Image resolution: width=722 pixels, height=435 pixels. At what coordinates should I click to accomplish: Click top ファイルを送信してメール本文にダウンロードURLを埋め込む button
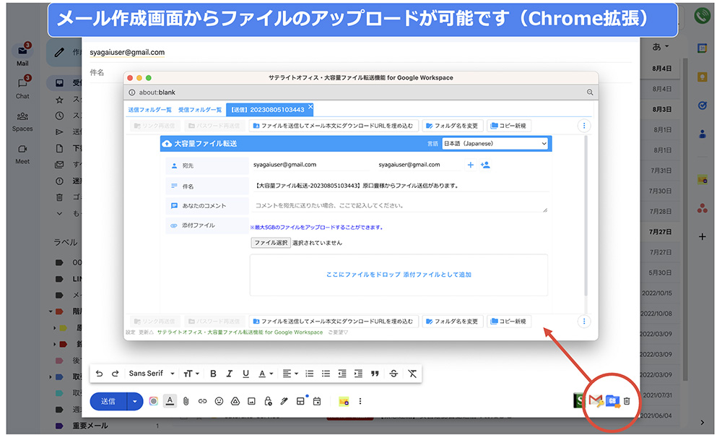(334, 126)
